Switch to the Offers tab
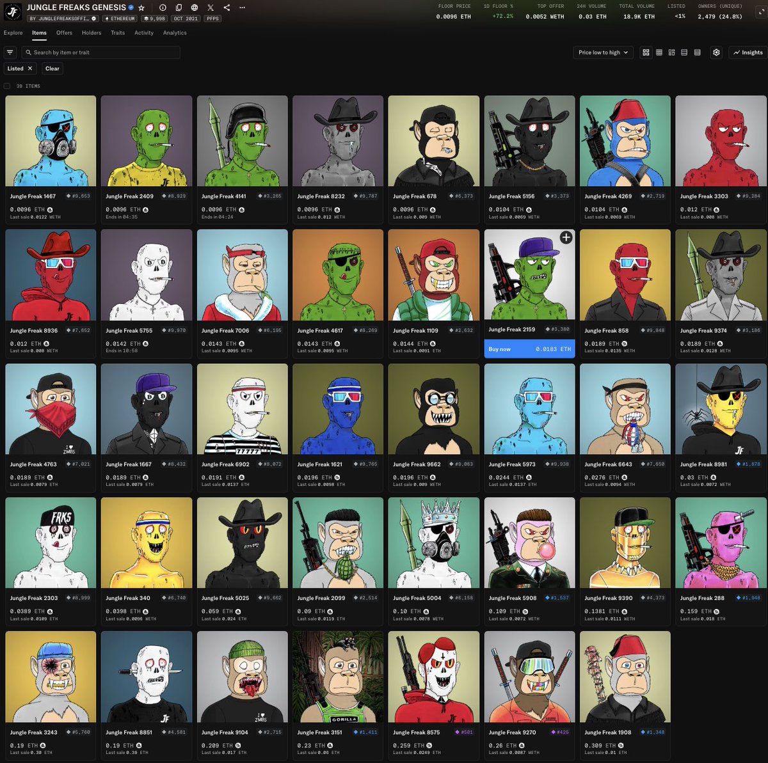This screenshot has width=768, height=763. 64,33
